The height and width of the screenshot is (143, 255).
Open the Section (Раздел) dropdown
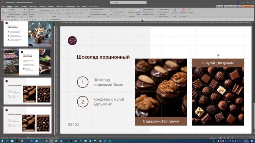click(32, 15)
